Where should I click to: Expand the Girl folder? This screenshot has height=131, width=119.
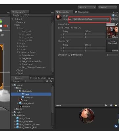(15, 109)
